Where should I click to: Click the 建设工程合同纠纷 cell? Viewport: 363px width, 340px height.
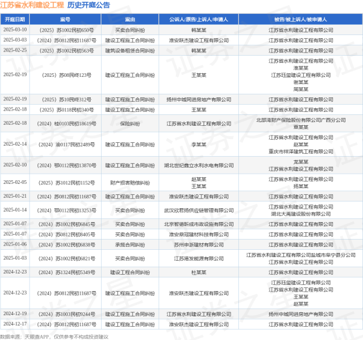130,272
